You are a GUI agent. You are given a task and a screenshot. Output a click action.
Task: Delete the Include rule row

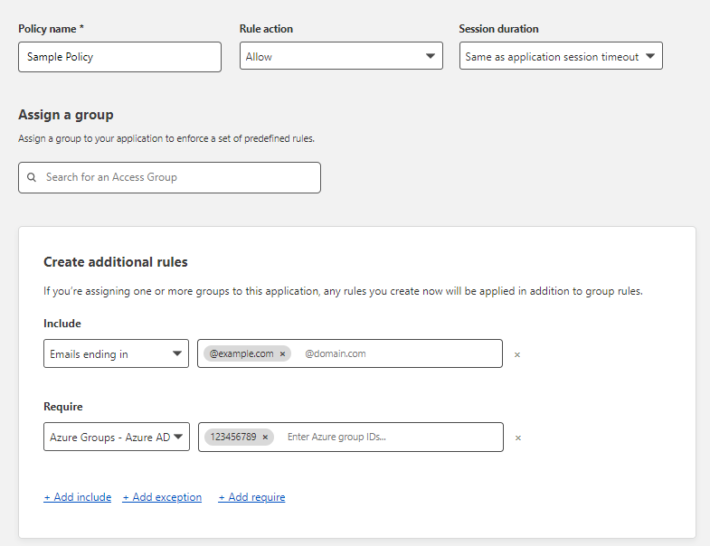click(517, 354)
